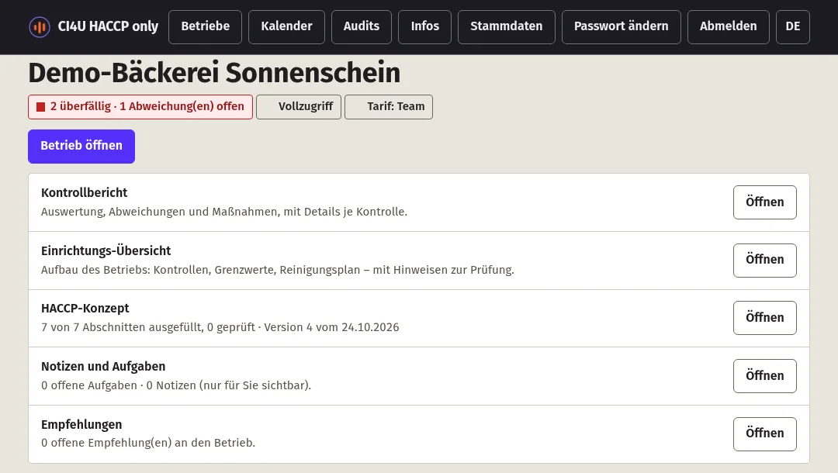Click the 'CI4U HACCP only' brand text
Screen dimensions: 838x473
click(x=108, y=26)
